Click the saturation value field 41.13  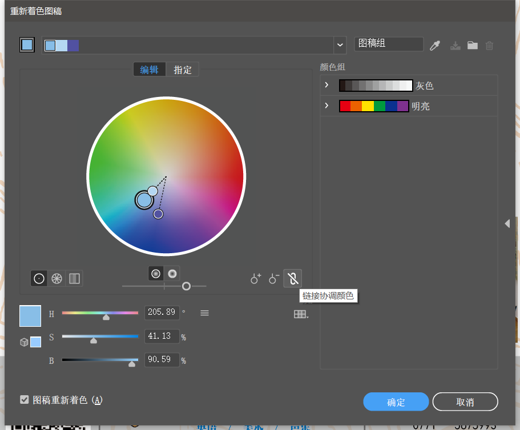tap(162, 336)
